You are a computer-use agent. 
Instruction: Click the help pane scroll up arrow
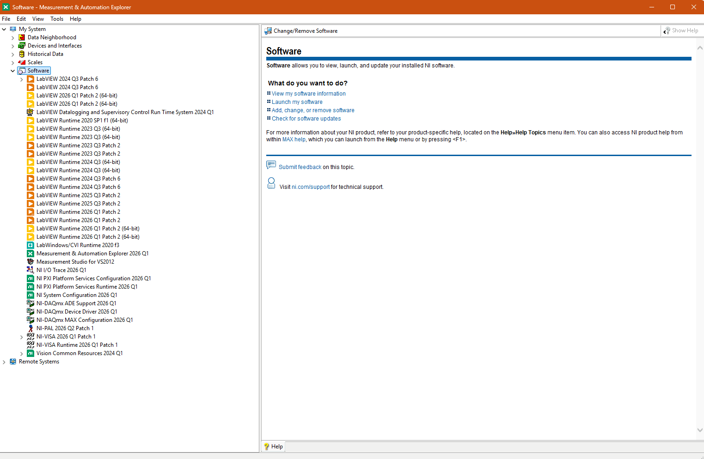click(x=700, y=48)
